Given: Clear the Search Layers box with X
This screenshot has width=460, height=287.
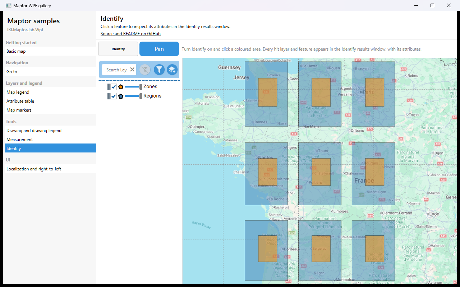Looking at the screenshot, I should coord(132,70).
